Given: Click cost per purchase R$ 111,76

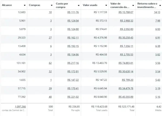Looking at the screenshot, I should [x=73, y=12].
